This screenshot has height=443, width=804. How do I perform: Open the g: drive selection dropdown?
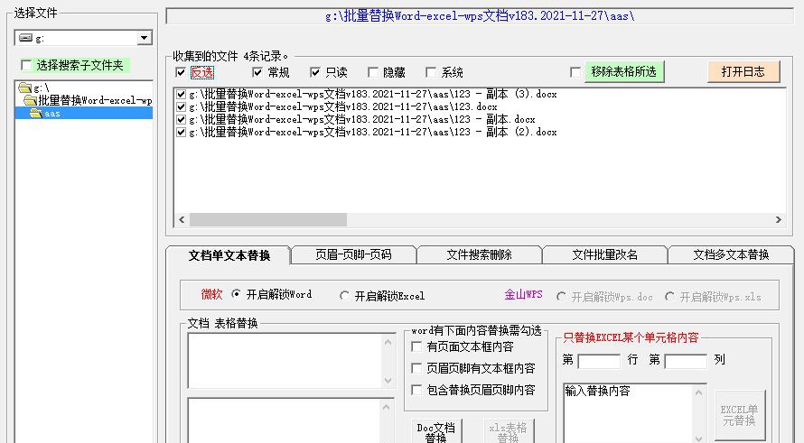(144, 38)
